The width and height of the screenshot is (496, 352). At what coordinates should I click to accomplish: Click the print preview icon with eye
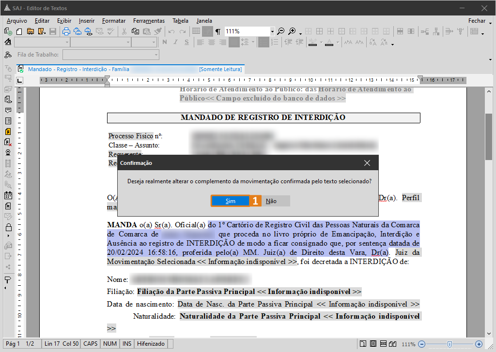point(89,31)
